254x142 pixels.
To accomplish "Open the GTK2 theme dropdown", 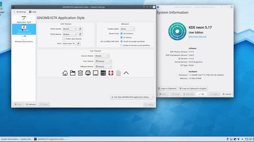I will [70, 29].
